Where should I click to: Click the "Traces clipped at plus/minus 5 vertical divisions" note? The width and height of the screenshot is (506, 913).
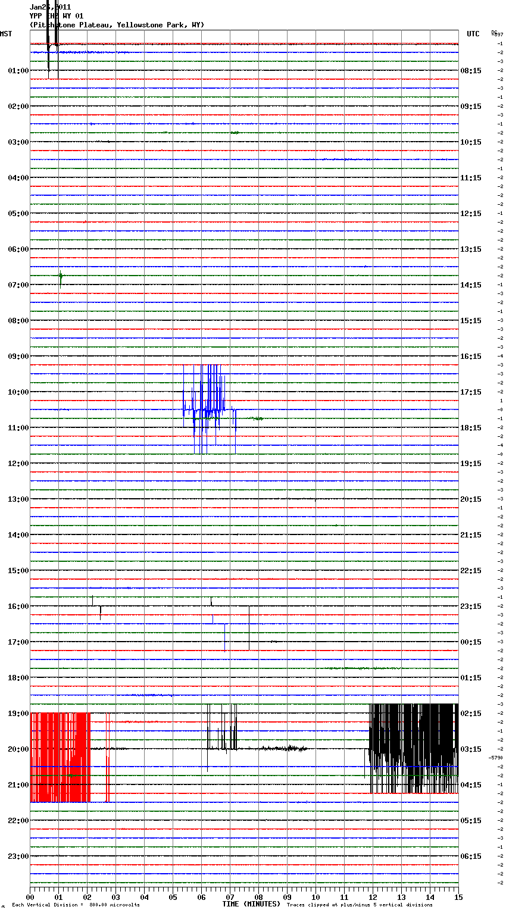click(360, 905)
